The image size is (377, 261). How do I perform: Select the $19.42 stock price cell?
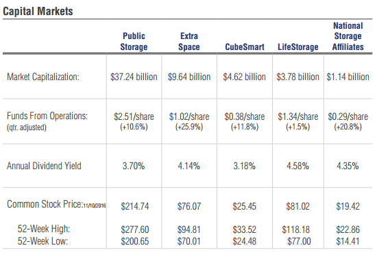[x=348, y=206]
